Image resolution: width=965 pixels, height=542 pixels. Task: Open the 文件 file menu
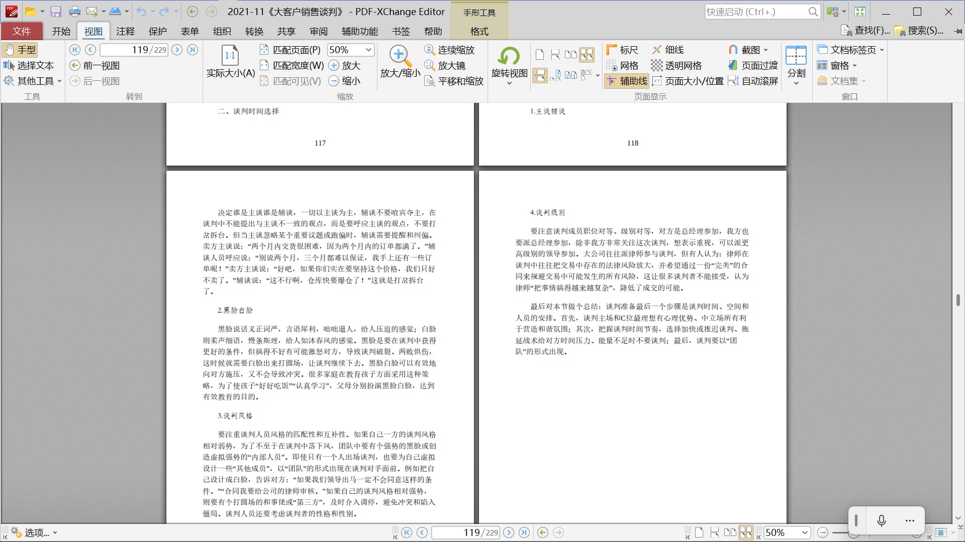(22, 31)
